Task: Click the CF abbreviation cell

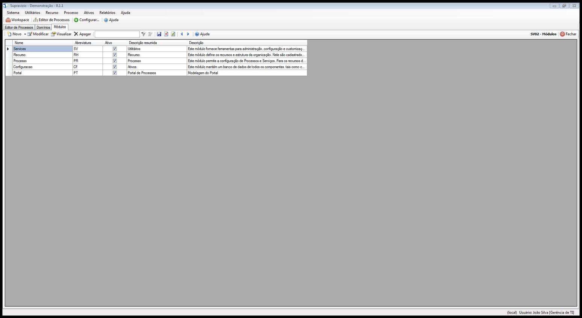Action: 88,67
